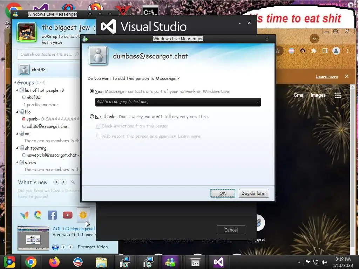Show previous What's new item
This screenshot has width=359, height=269.
coord(56,182)
